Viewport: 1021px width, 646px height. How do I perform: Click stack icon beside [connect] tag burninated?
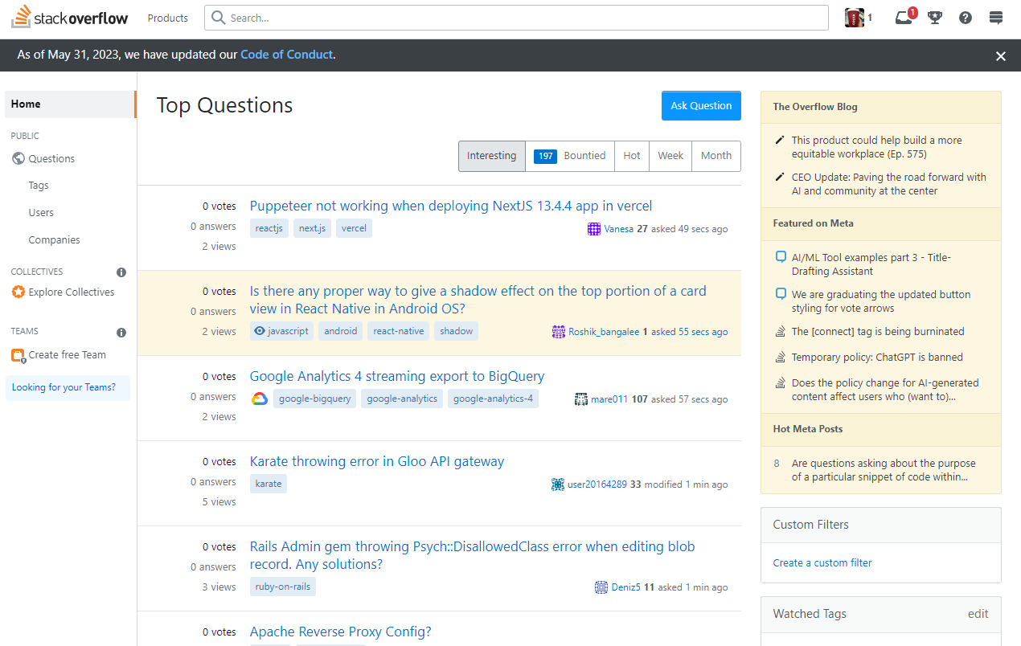tap(780, 331)
